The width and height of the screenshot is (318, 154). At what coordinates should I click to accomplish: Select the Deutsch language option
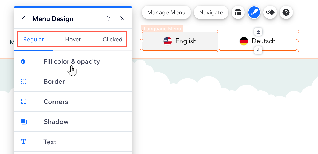258,41
